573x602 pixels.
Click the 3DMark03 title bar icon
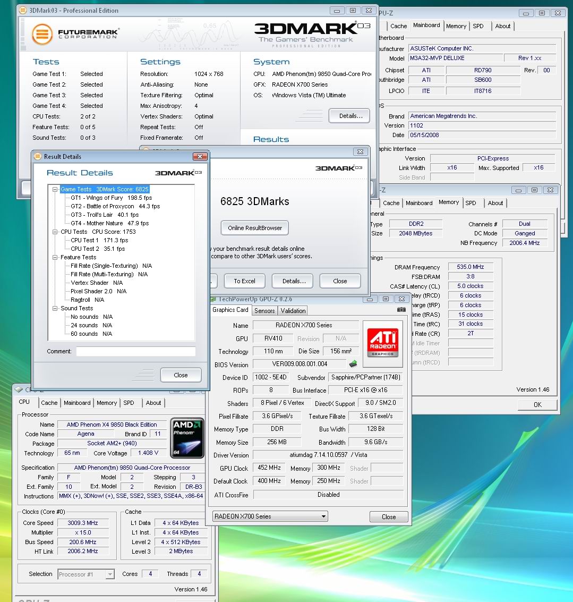pos(23,11)
